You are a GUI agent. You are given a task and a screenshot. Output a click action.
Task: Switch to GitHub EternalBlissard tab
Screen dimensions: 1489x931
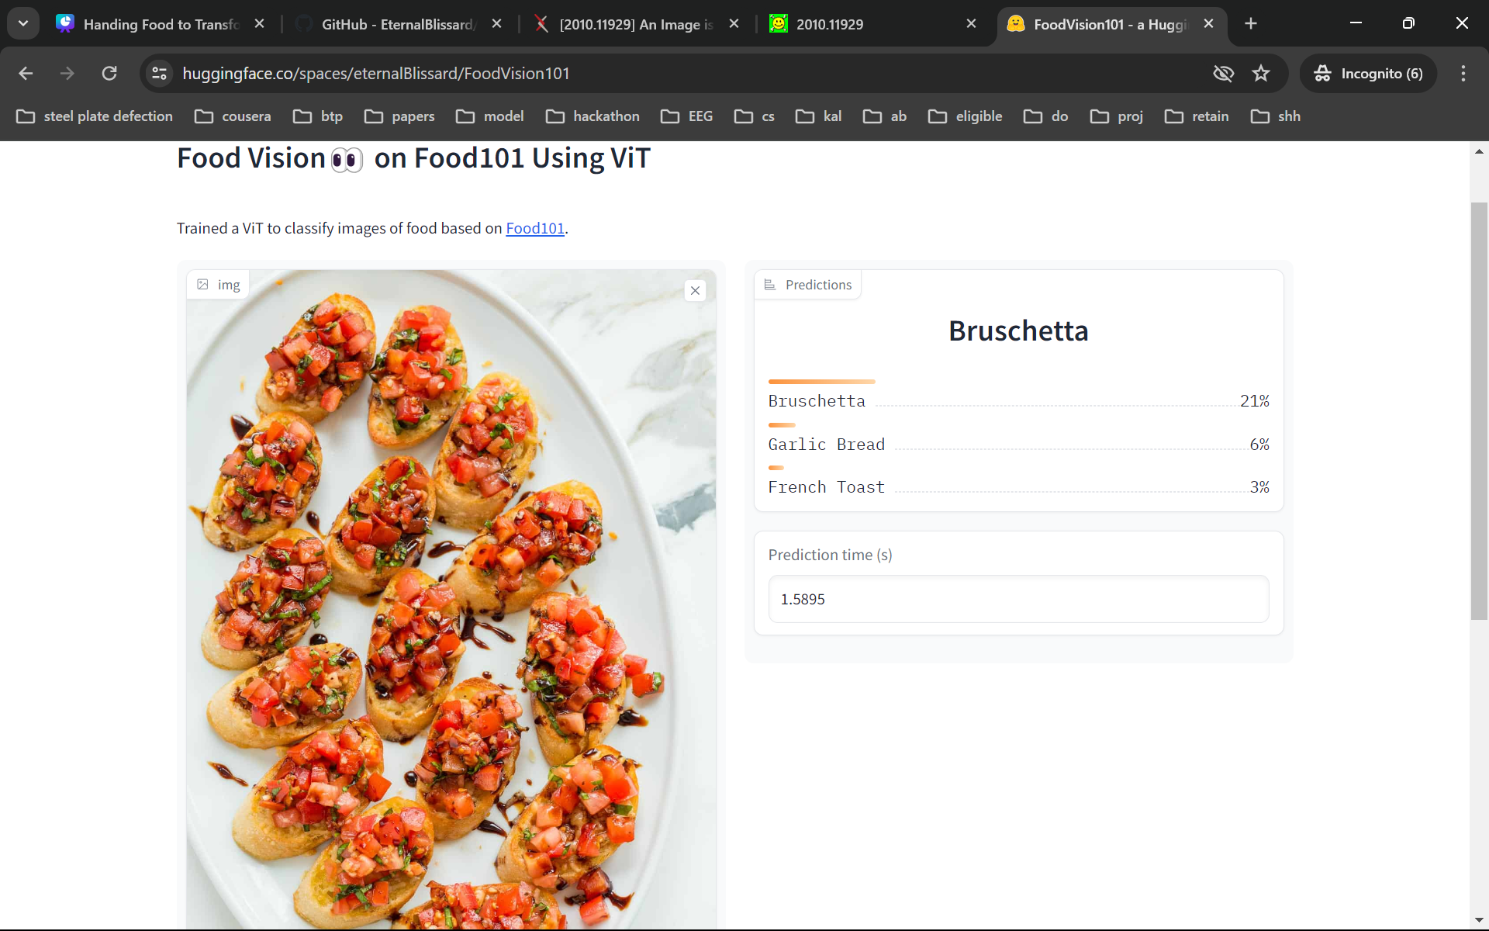coord(396,24)
